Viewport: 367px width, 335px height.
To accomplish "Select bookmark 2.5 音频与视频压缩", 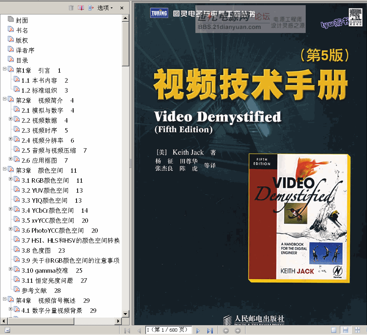I will coord(54,150).
